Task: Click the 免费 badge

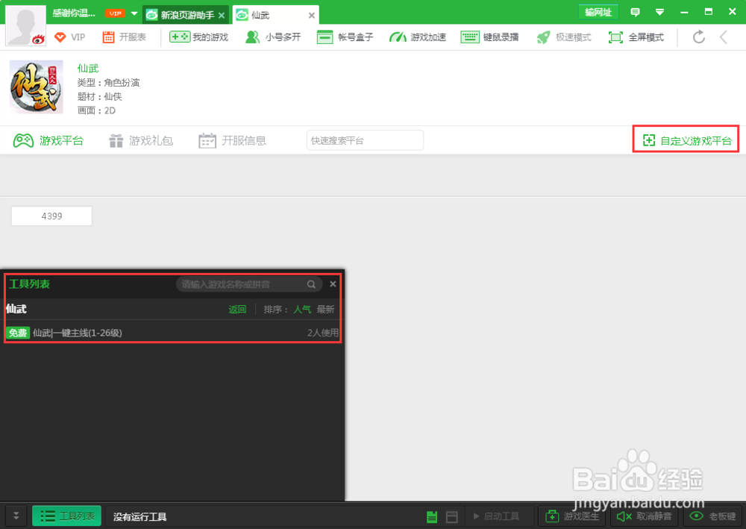Action: 18,333
